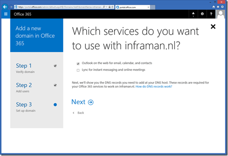Click the help question mark icon

211,14
